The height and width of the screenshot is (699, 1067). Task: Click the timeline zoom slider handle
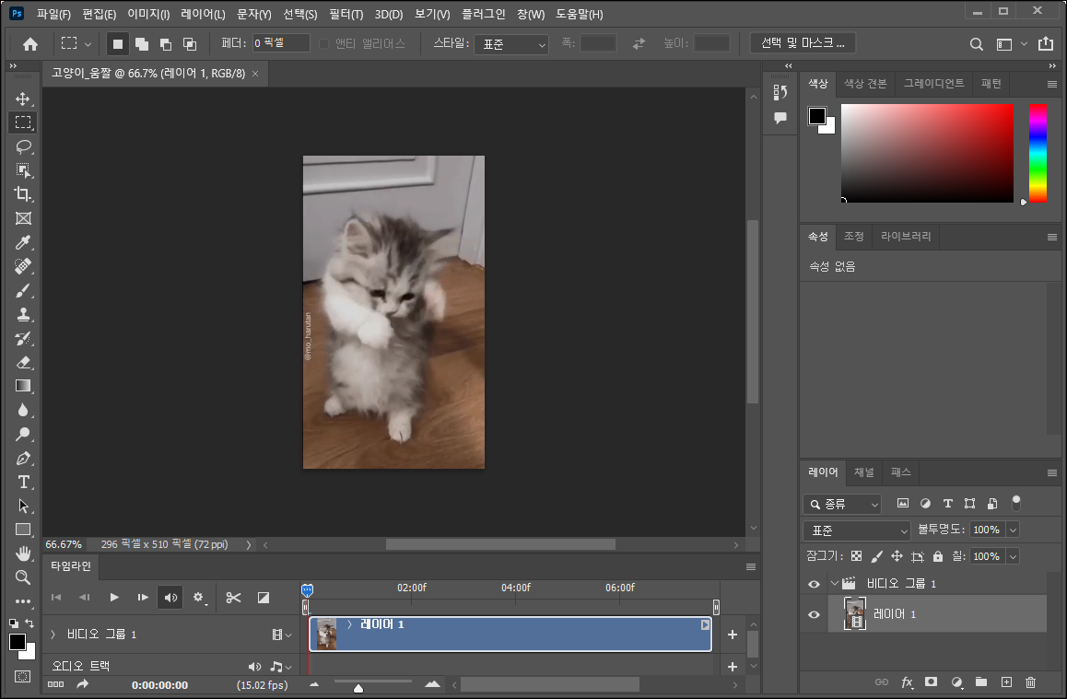pos(358,688)
